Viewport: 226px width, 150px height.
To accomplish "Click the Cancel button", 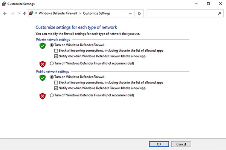I will 181,144.
